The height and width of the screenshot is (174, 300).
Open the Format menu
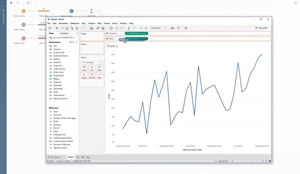(107, 23)
